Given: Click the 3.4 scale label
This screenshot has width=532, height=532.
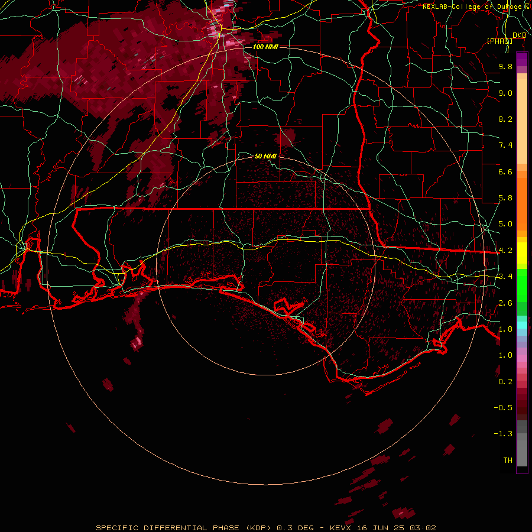Looking at the screenshot, I should [505, 277].
